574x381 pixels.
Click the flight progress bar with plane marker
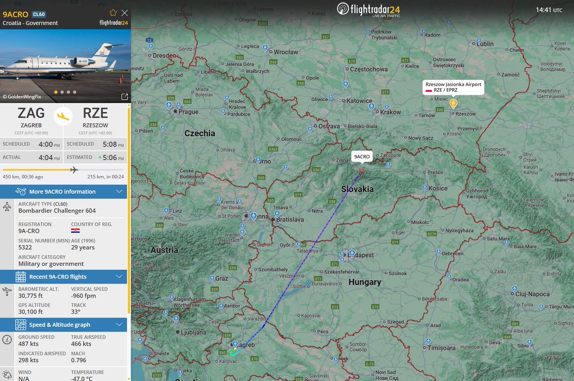[x=63, y=170]
